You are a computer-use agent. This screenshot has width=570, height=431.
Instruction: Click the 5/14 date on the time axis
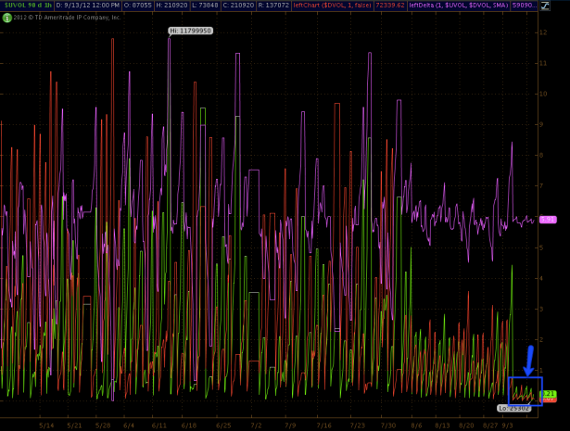coord(48,425)
